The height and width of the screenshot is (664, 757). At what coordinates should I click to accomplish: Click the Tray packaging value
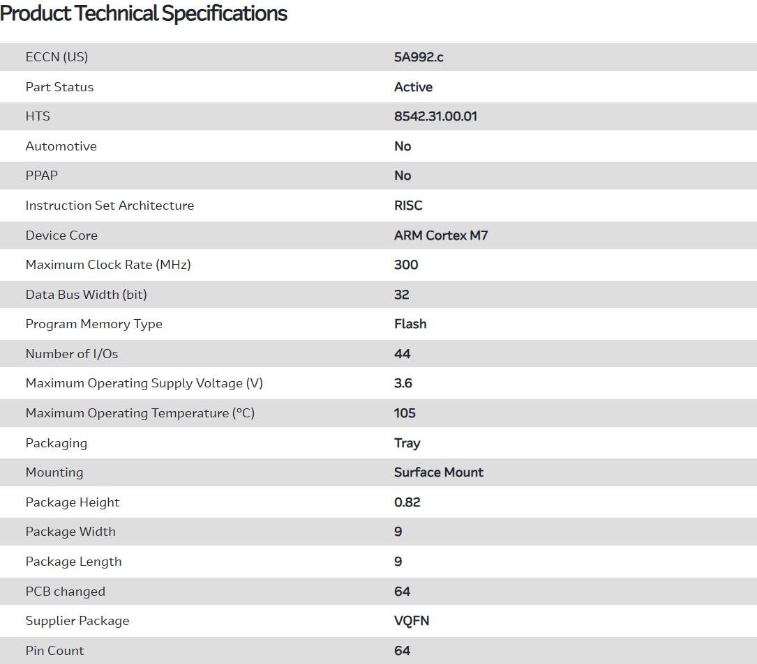coord(407,443)
